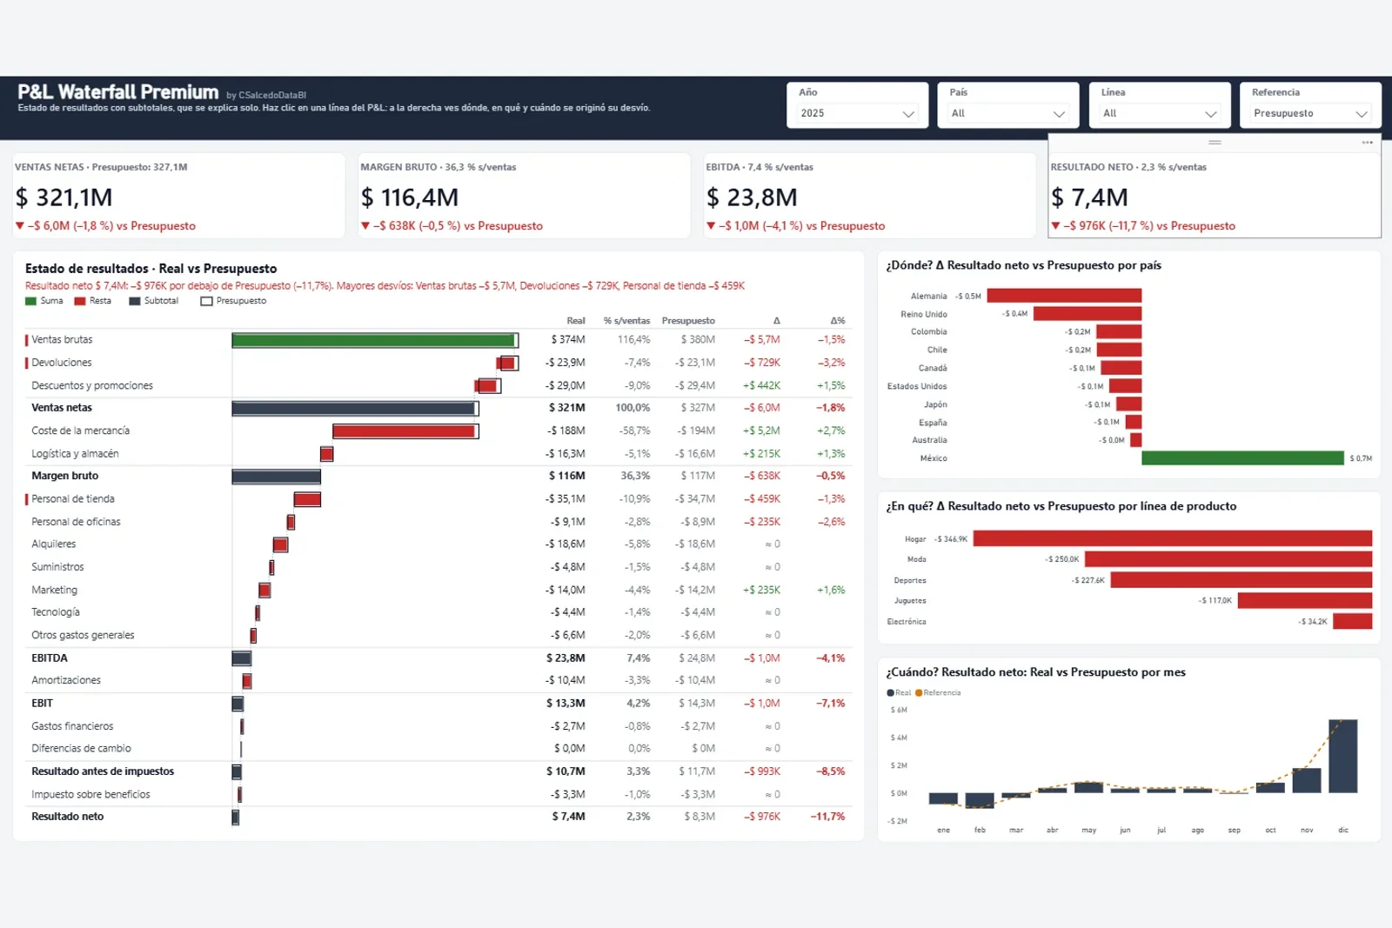1392x928 pixels.
Task: Expand the País filter dropdown
Action: click(1008, 113)
